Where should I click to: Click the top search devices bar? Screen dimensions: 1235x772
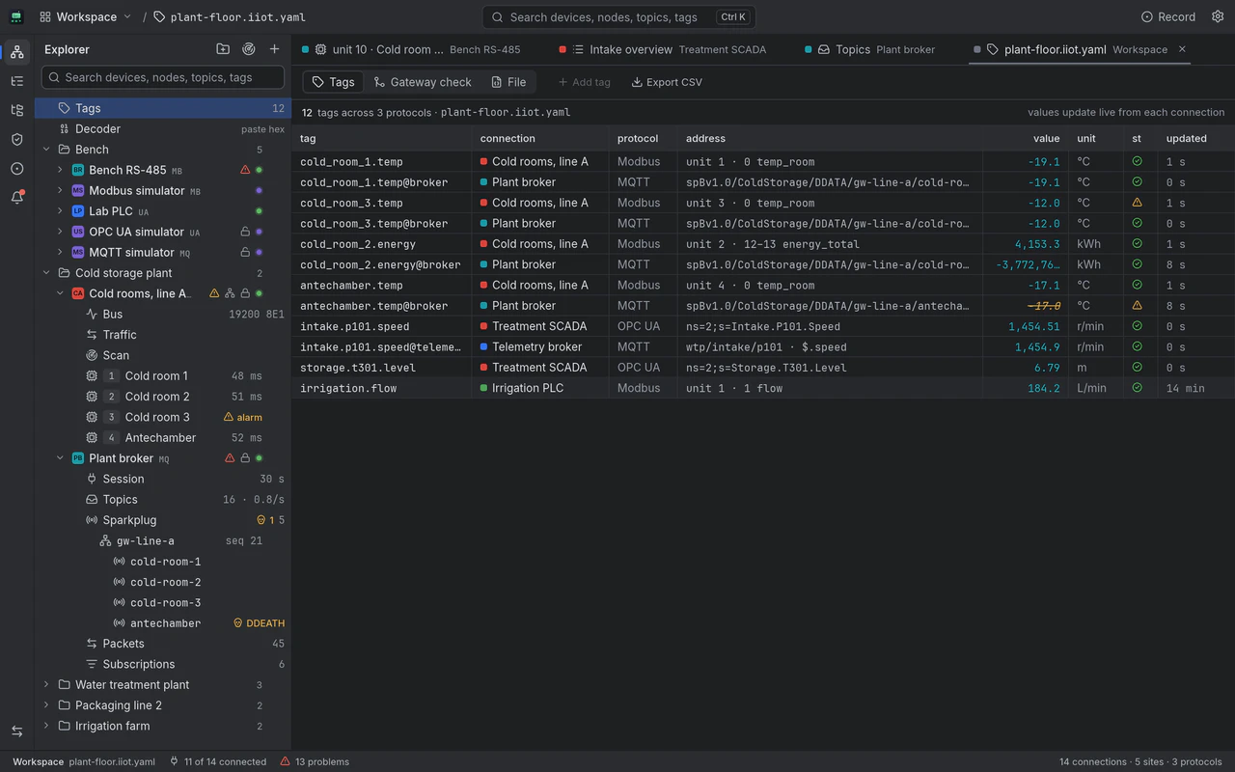coord(618,16)
